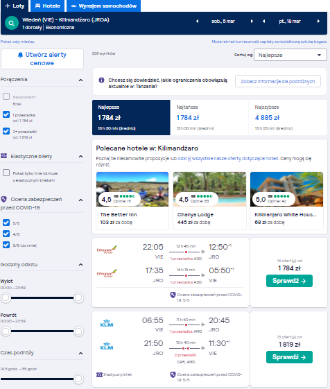Click the COVID-19 shield icon in filters
Image resolution: width=330 pixels, height=389 pixels.
[x=3, y=199]
